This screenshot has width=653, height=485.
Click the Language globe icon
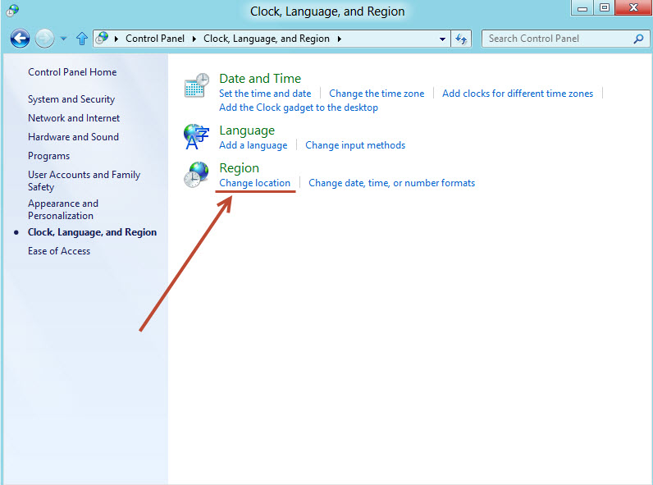tap(197, 136)
